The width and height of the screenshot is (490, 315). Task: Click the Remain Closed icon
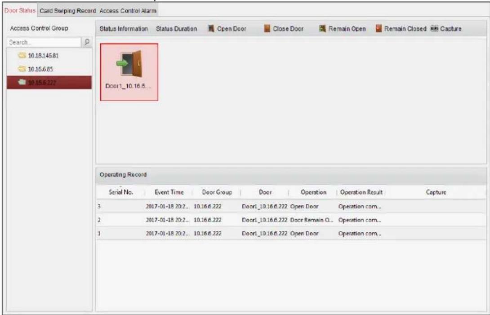(379, 29)
